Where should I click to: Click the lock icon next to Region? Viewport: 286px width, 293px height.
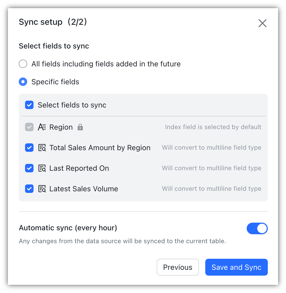click(80, 128)
